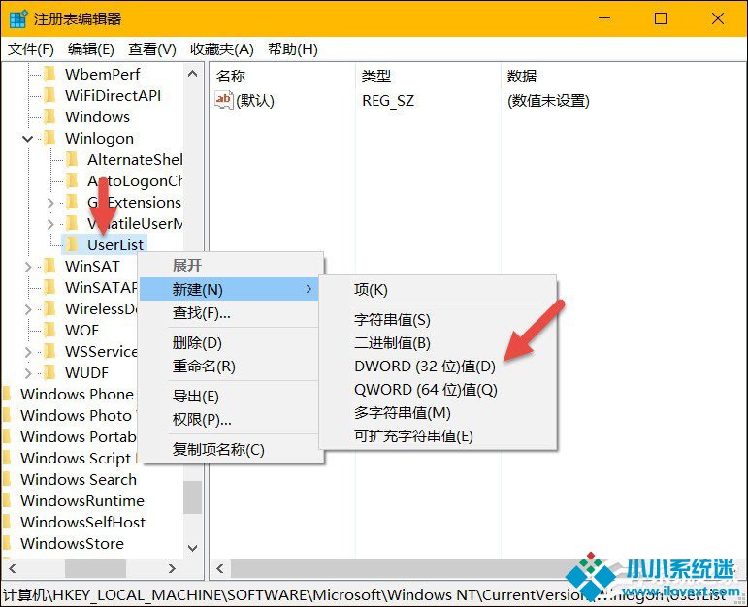Image resolution: width=748 pixels, height=607 pixels.
Task: Choose 导出(E) in context menu
Action: point(230,396)
